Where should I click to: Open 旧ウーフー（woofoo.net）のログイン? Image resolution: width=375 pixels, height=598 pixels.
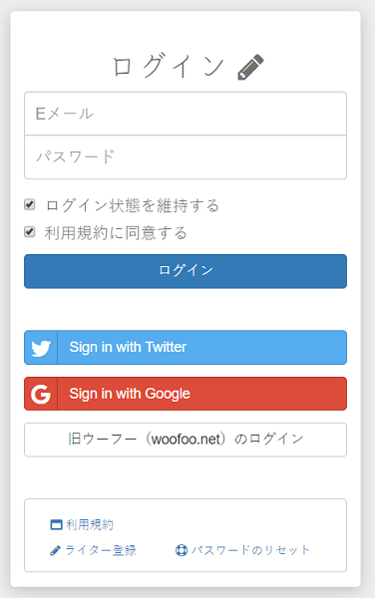pos(186,440)
